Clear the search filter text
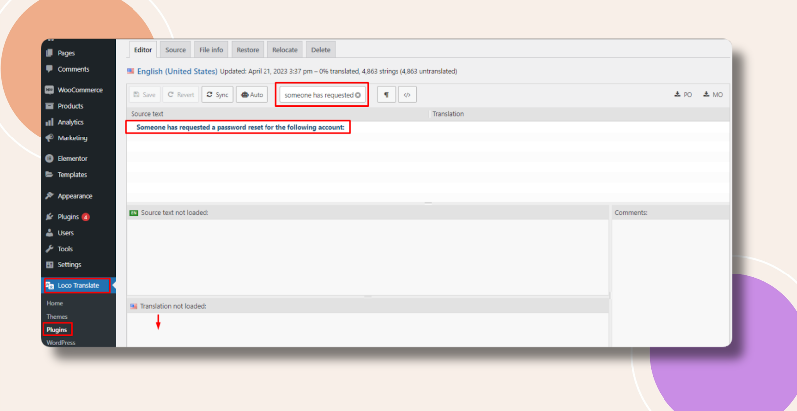 (358, 95)
